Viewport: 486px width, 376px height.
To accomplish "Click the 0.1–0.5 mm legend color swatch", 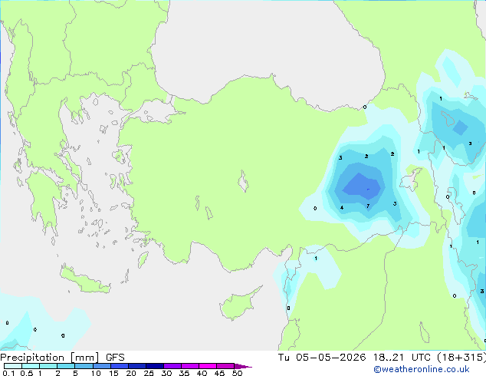I will tap(13, 366).
